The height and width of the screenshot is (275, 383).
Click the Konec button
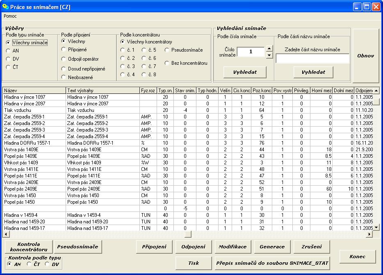[357, 257]
